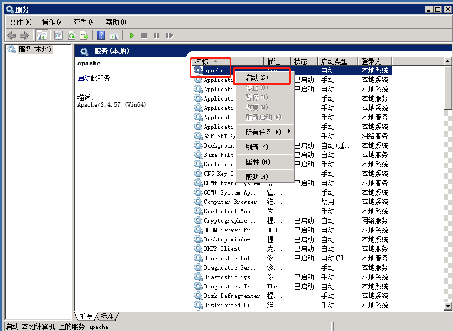Click the gear icon beside DHCP Client
453x331 pixels.
click(x=198, y=249)
